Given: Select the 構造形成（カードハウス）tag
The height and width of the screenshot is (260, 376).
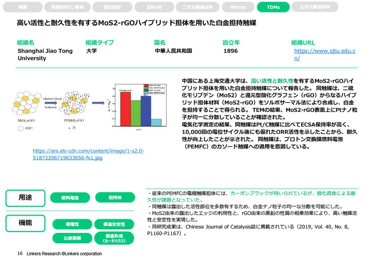Looking at the screenshot, I should pos(115,238).
